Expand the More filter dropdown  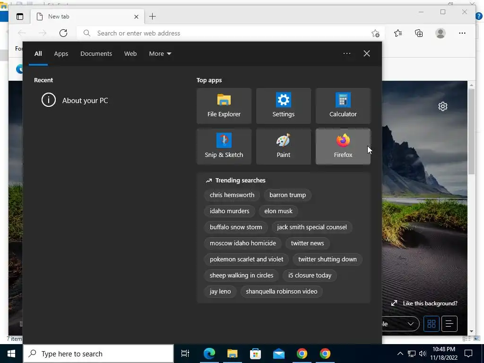coord(160,54)
